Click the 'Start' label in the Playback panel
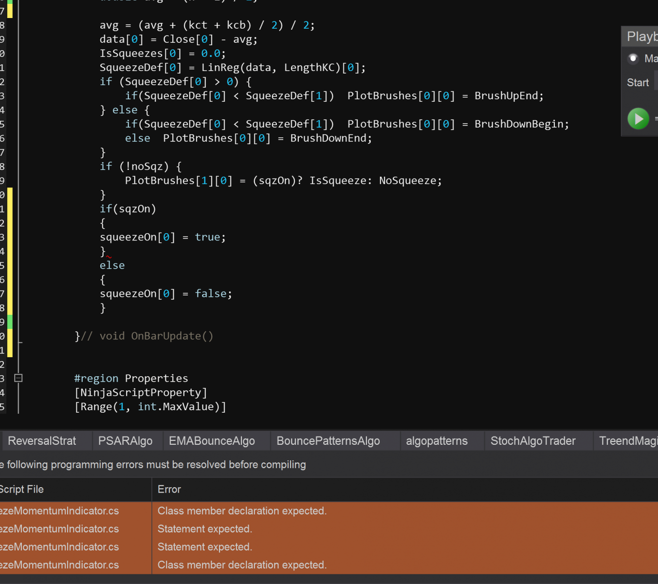This screenshot has height=584, width=658. pos(638,83)
